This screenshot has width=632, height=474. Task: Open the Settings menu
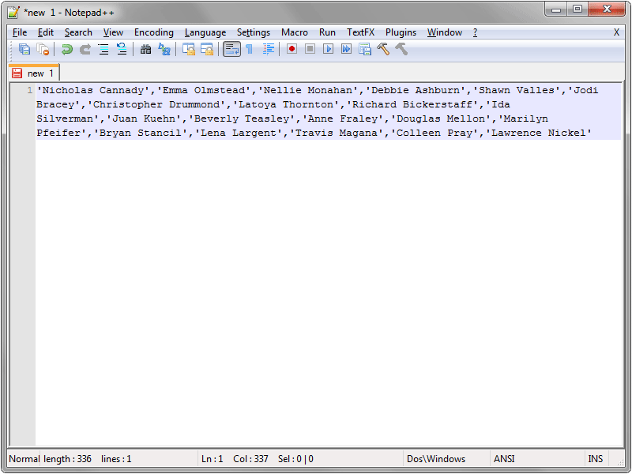pyautogui.click(x=254, y=32)
